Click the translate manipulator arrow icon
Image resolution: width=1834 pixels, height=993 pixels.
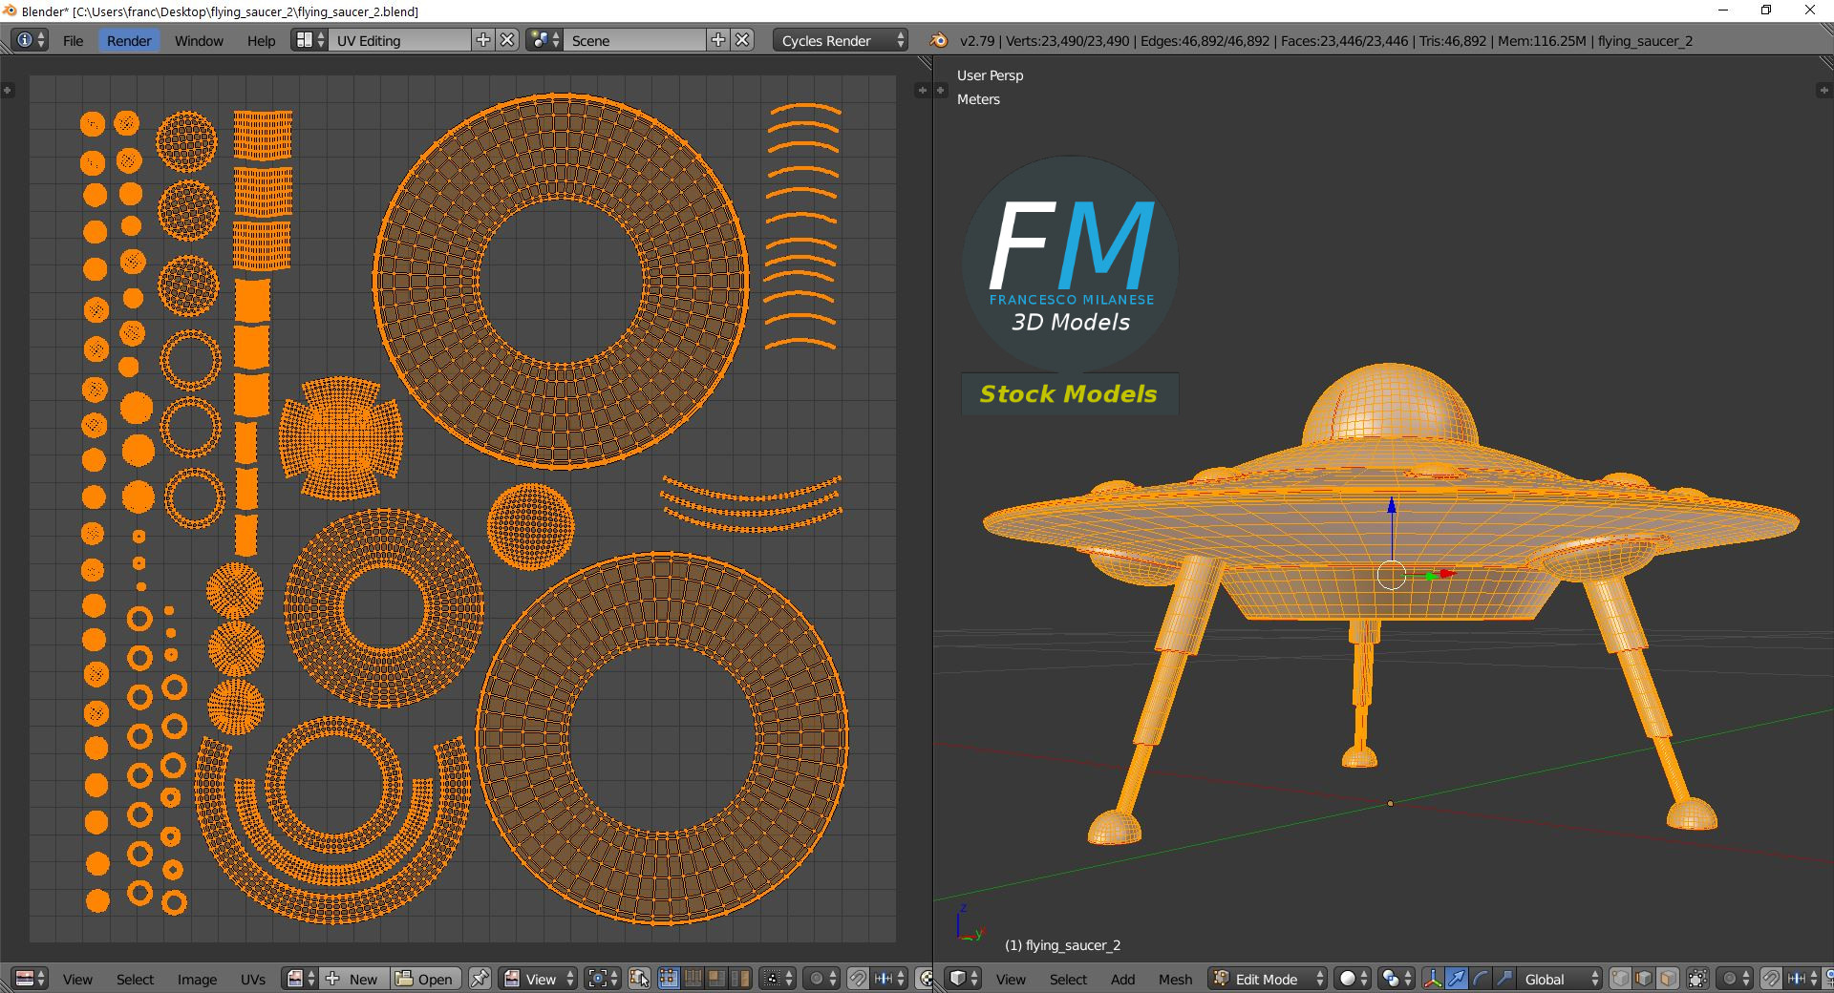[1457, 979]
